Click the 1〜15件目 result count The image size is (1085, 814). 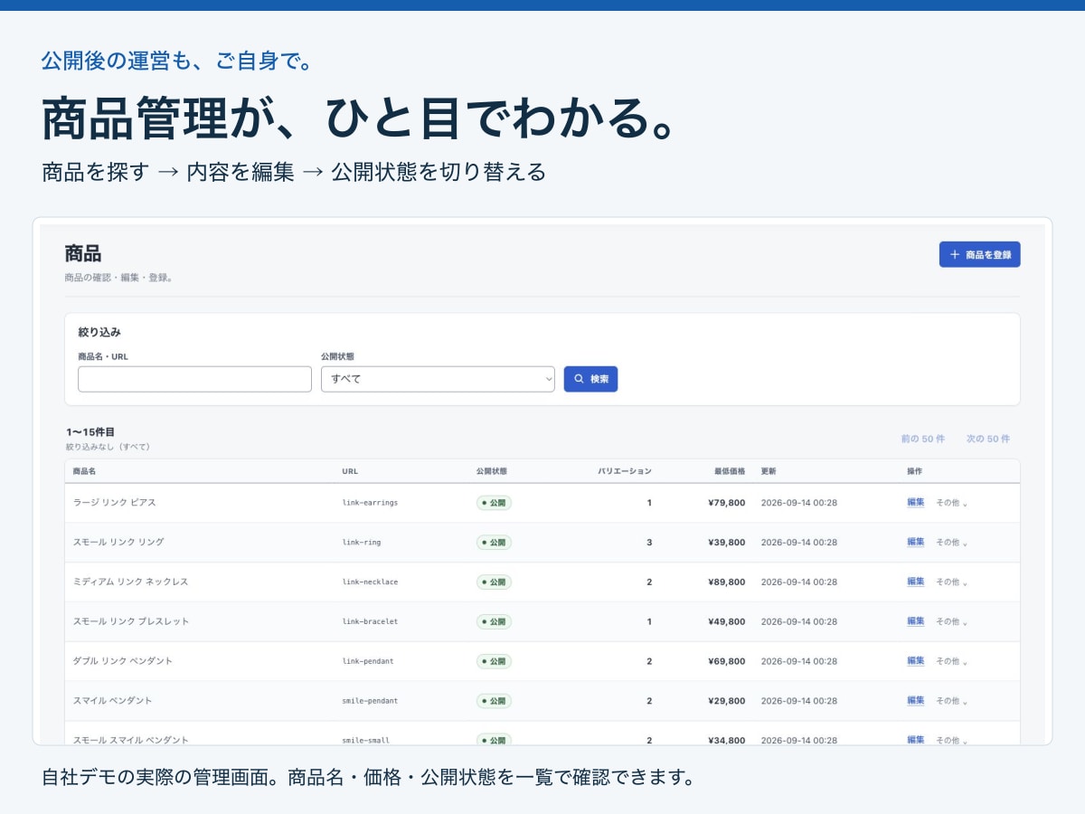(90, 432)
